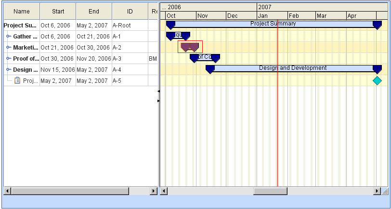The image size is (391, 209).
Task: Collapse the Proof of... task tree node
Action: tap(9, 58)
